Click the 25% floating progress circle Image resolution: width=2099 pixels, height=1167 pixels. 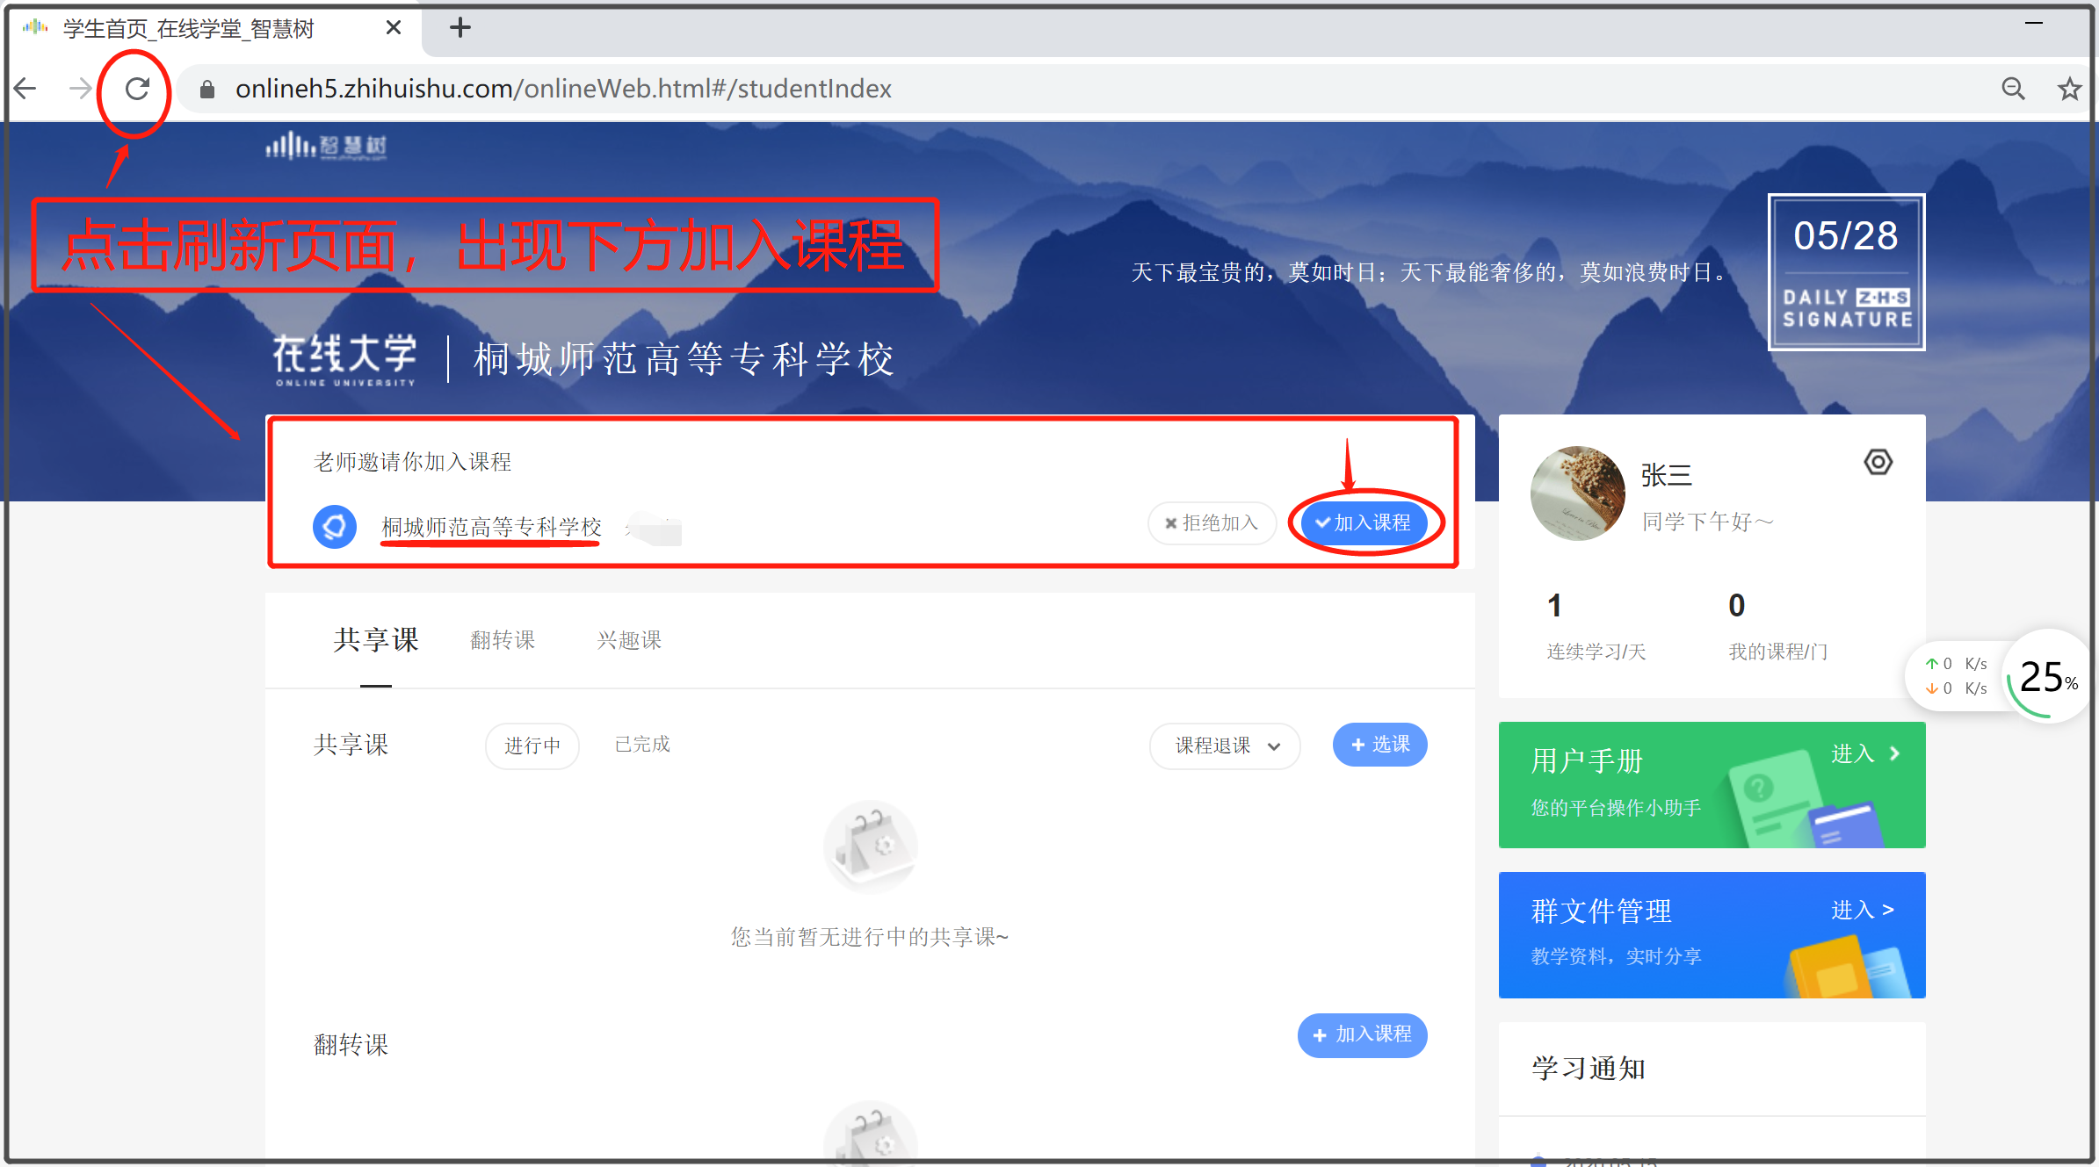click(x=2048, y=677)
